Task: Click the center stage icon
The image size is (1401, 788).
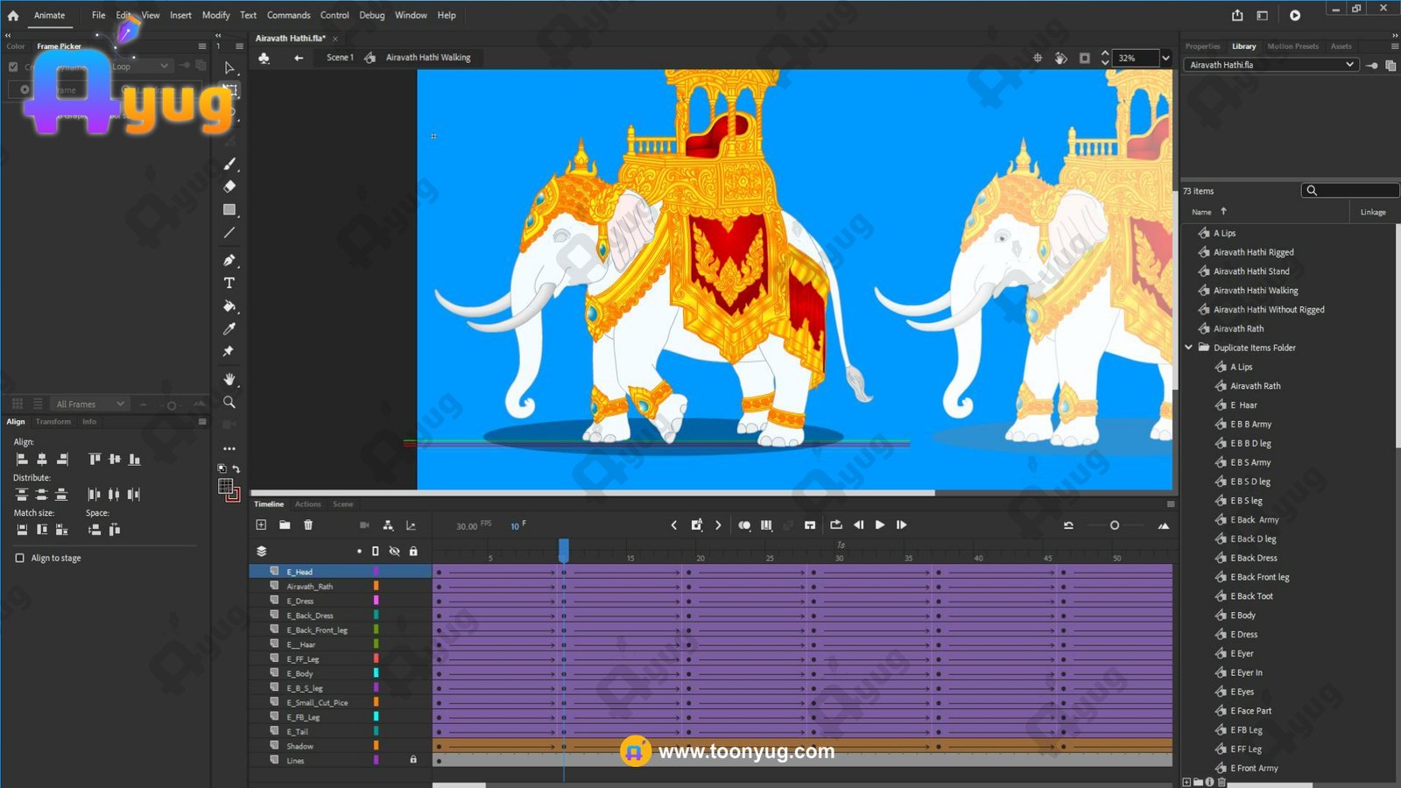Action: (x=1038, y=58)
